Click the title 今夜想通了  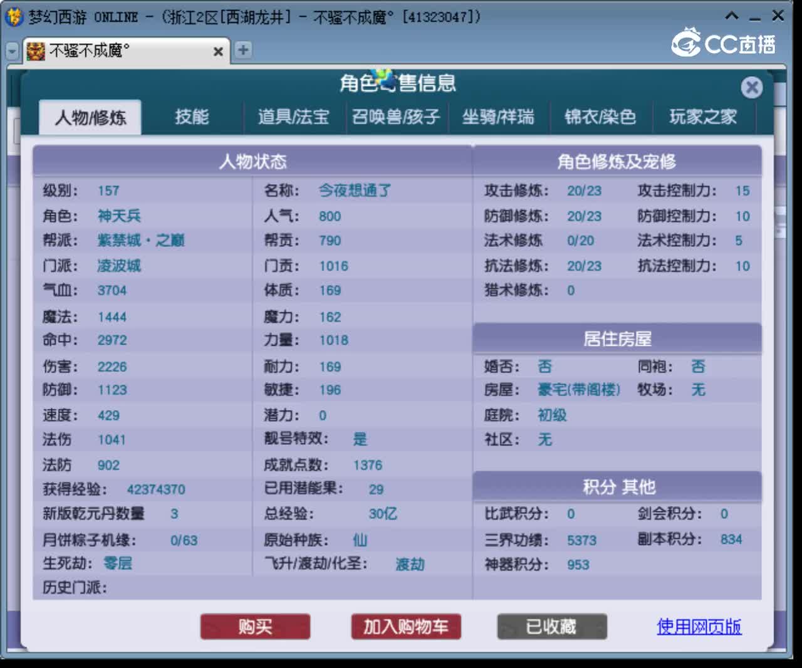355,190
